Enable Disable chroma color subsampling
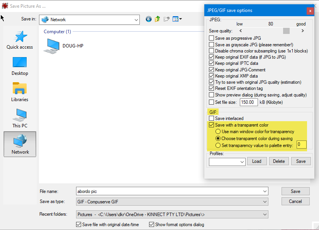Viewport: 319px width, 230px height. [x=212, y=51]
